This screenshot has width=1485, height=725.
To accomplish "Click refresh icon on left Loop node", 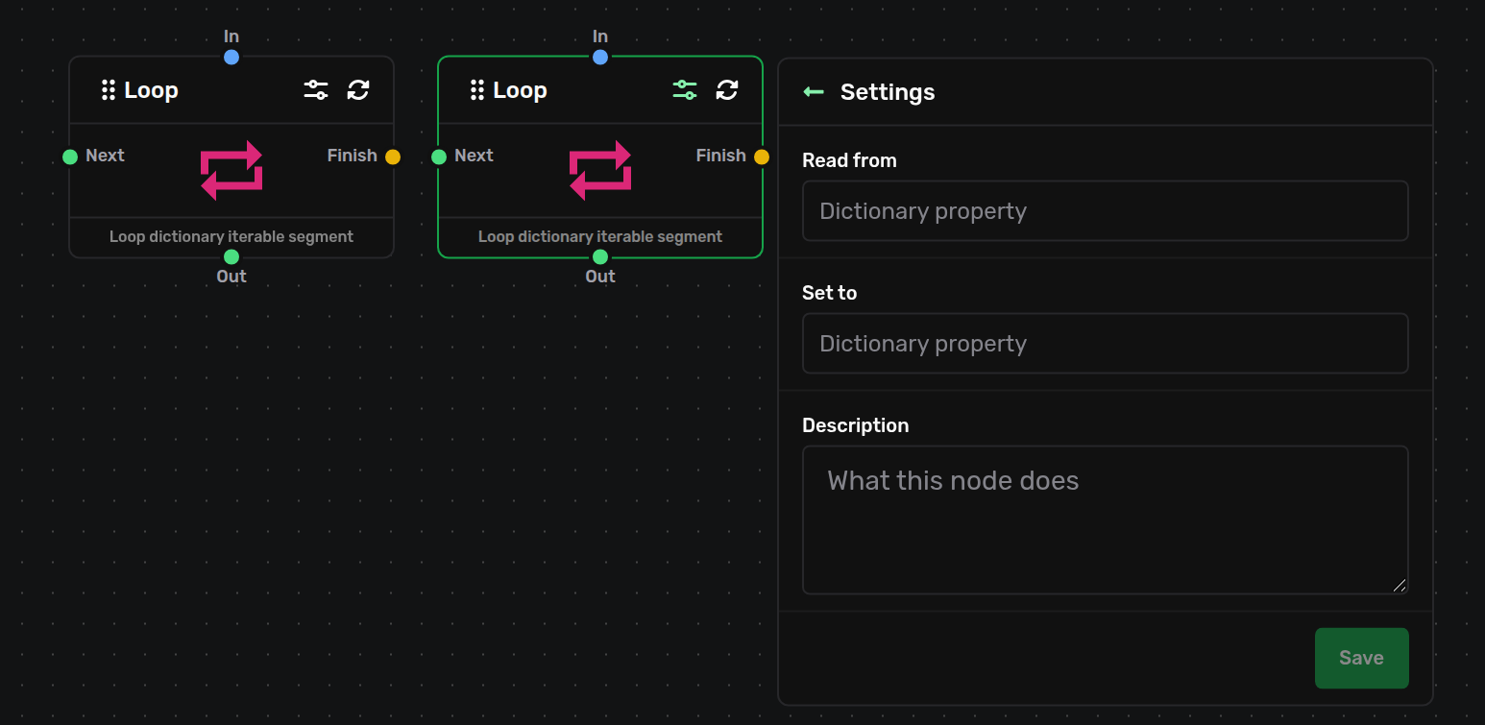I will click(x=358, y=90).
